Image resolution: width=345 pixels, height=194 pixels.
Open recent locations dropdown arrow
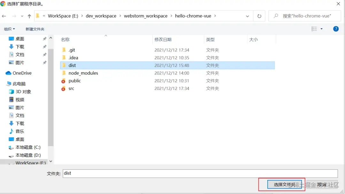tap(22, 16)
